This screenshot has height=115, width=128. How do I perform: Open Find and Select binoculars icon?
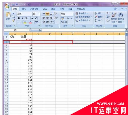tap(121, 14)
